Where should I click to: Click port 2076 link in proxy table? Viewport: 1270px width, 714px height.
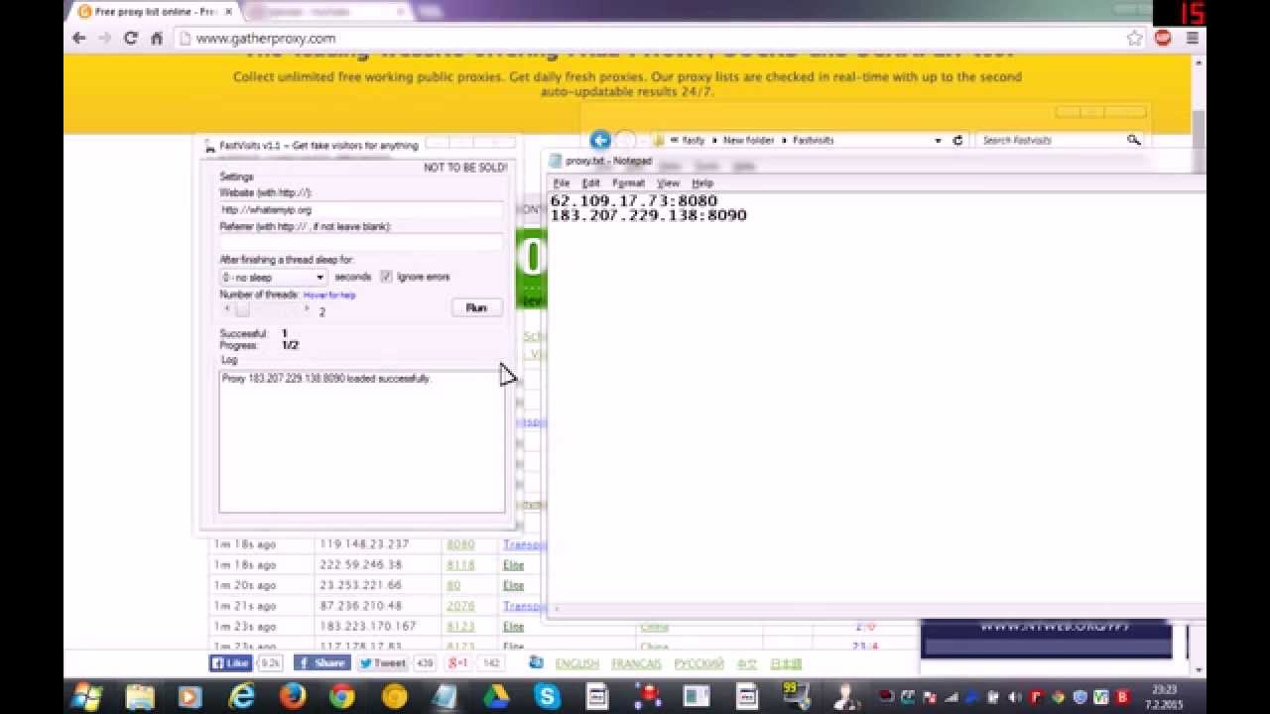pos(460,606)
